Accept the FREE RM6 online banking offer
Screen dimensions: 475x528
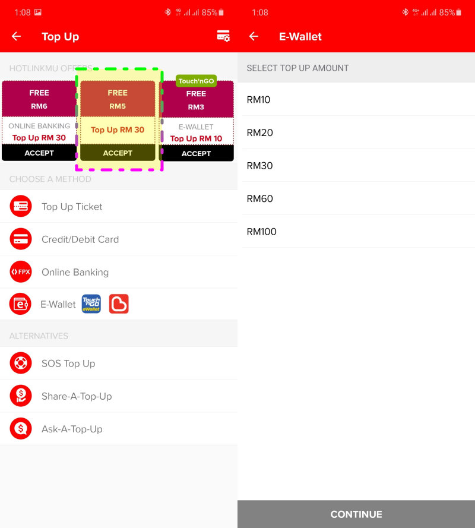coord(39,153)
